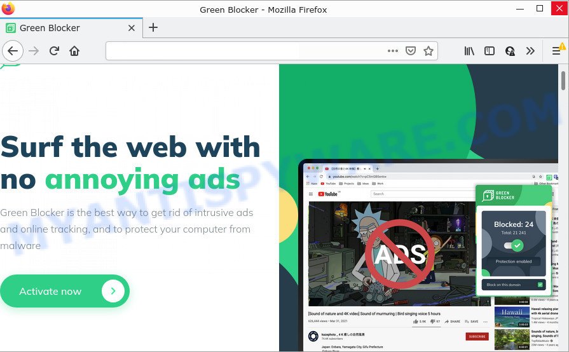569x352 pixels.
Task: Click the "annoying ads" green text
Action: click(x=142, y=179)
